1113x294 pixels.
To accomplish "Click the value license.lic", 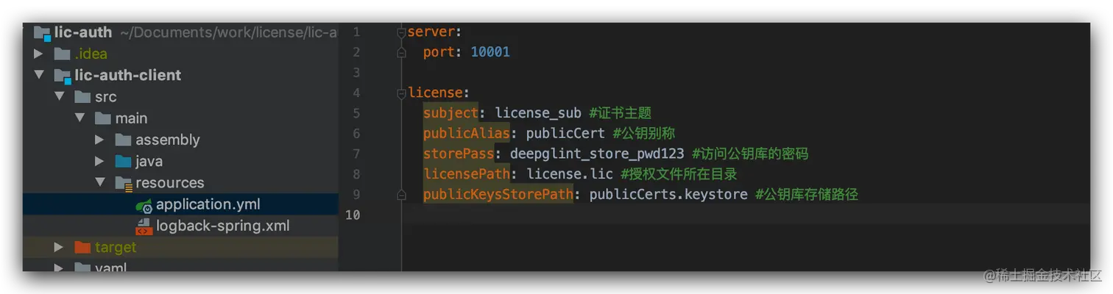I will [569, 174].
